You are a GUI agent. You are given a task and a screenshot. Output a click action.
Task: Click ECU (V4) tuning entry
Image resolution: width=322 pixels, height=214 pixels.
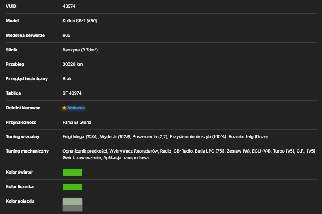point(261,151)
